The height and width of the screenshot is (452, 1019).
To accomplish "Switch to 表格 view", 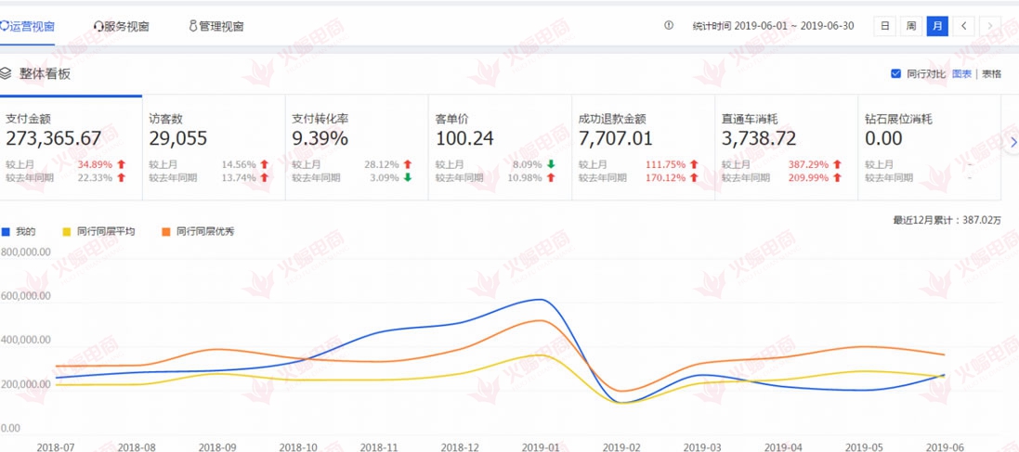I will click(992, 74).
